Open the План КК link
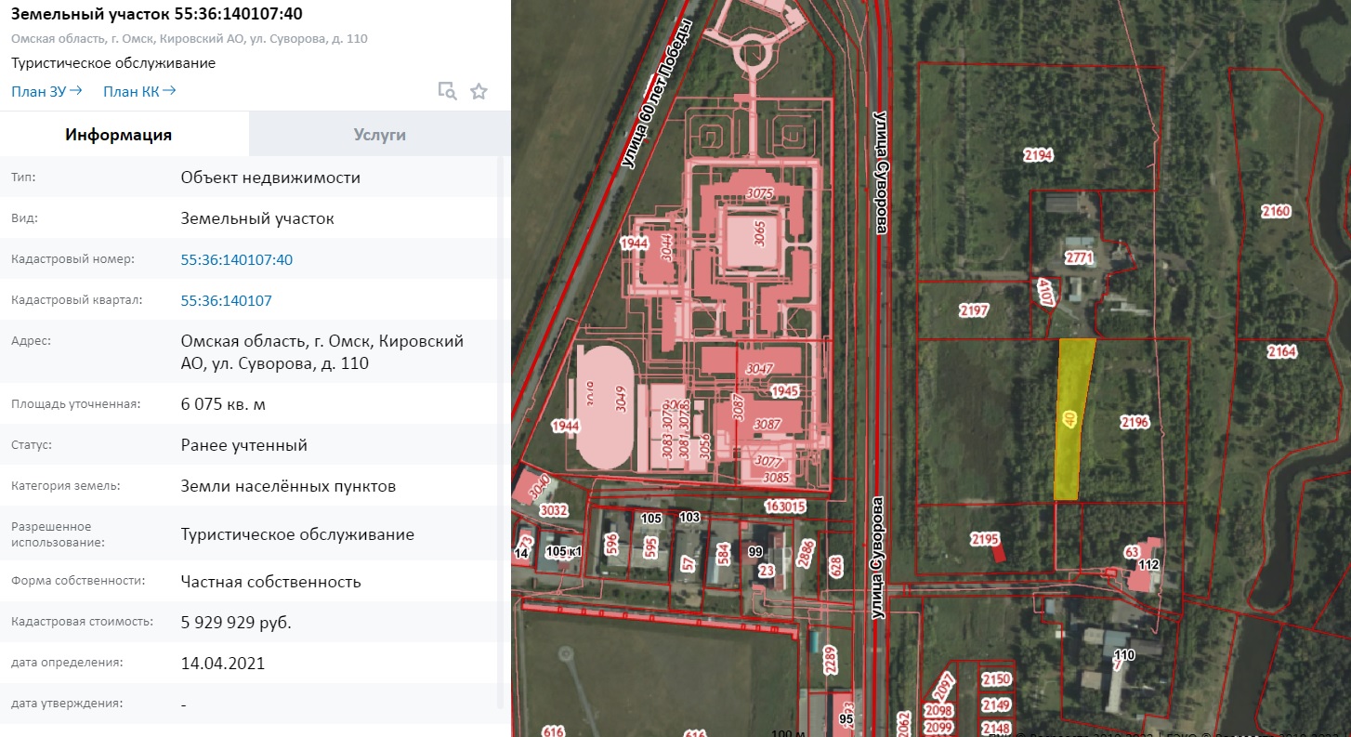Image resolution: width=1351 pixels, height=737 pixels. (x=139, y=91)
